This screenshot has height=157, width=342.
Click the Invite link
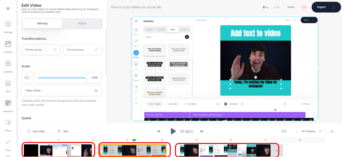[x=291, y=7]
